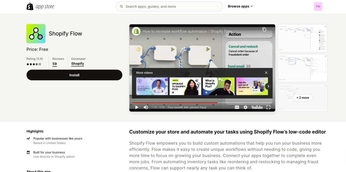Viewport: 346px width, 172px height.
Task: Click the Shopify app store logo
Action: [x=40, y=6]
